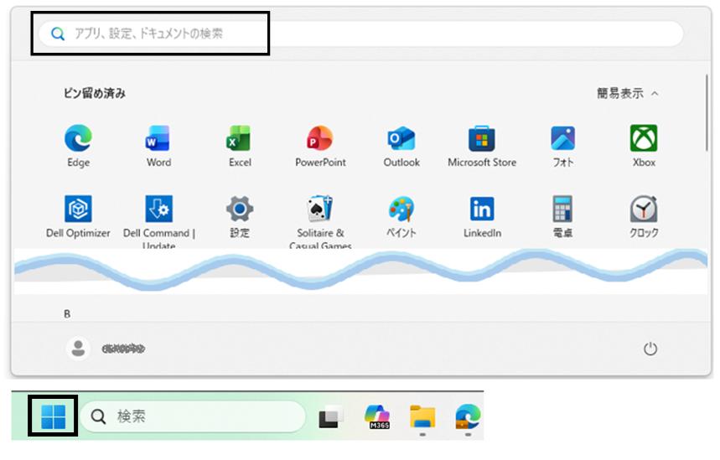
Task: Launch Solitaire & Casual Games
Action: [x=320, y=221]
